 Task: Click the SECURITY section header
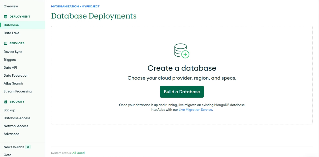(x=17, y=101)
